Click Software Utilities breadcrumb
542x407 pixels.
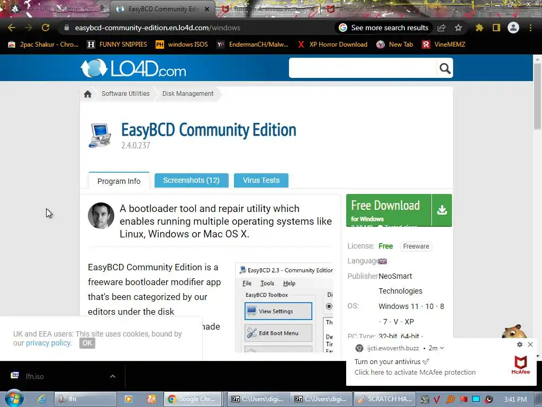[125, 93]
